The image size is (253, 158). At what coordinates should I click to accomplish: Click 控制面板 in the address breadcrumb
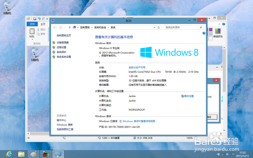point(85,28)
